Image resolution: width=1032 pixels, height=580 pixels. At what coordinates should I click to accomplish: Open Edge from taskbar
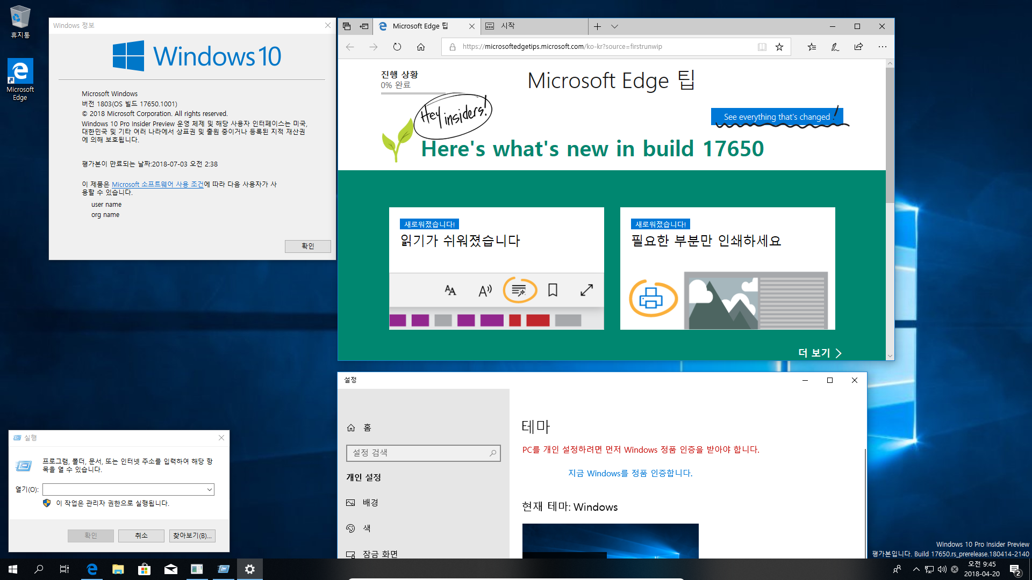point(92,569)
